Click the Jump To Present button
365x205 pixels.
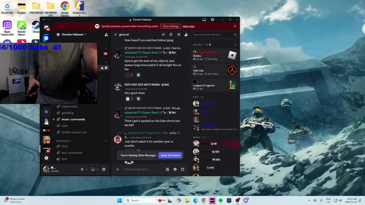(170, 155)
